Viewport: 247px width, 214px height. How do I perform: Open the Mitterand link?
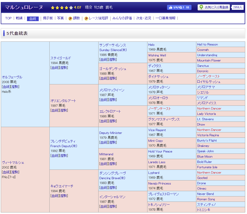click(106, 154)
